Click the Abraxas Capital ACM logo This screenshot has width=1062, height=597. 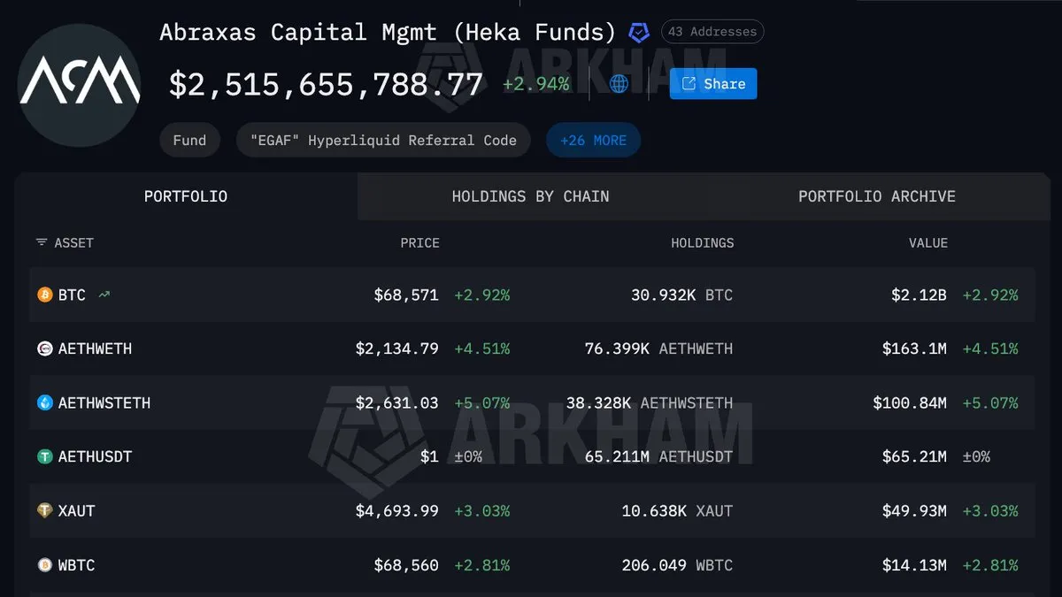80,85
